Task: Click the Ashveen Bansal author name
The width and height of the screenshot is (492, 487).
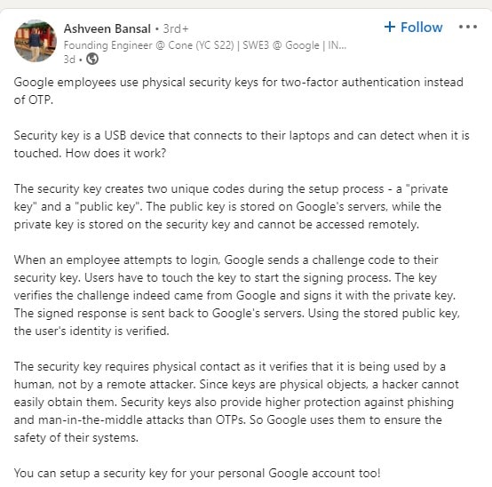Action: (107, 29)
